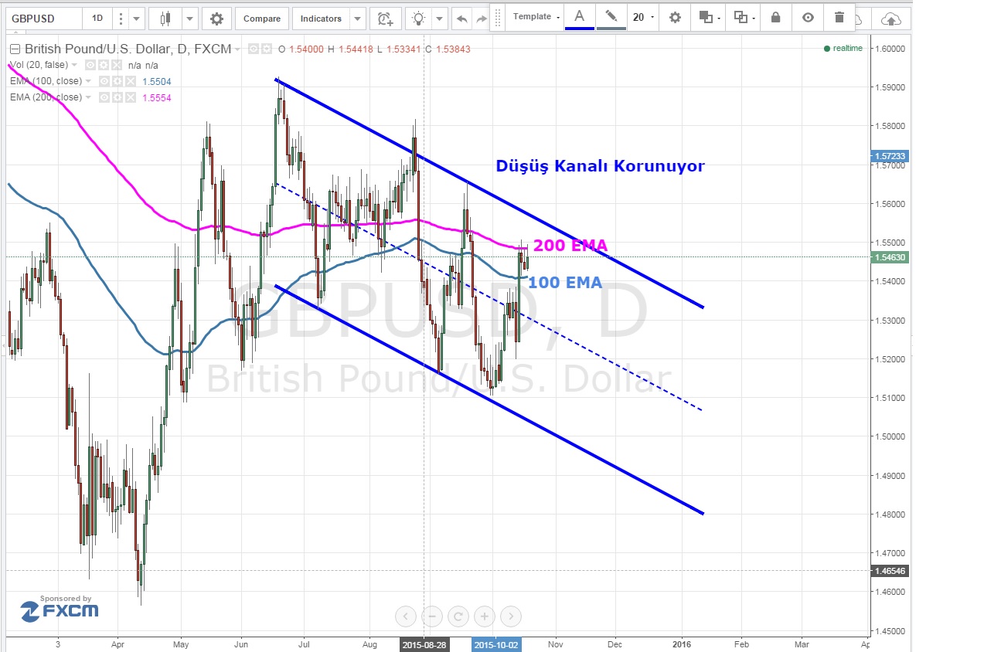
Task: Delete selected drawing with the trash icon
Action: pyautogui.click(x=839, y=17)
